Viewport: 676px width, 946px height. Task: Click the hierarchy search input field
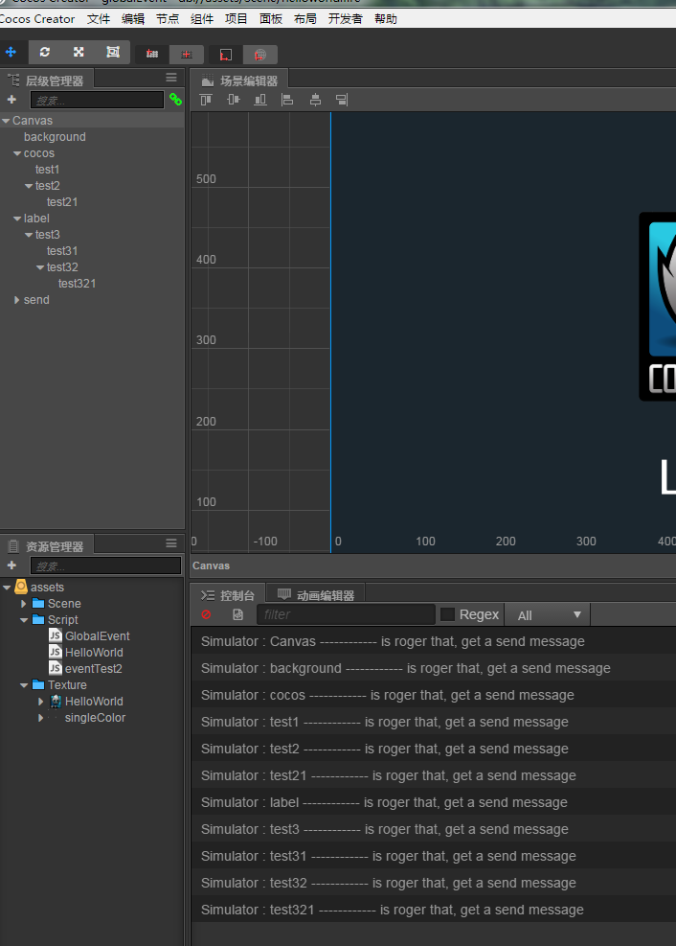pyautogui.click(x=97, y=100)
